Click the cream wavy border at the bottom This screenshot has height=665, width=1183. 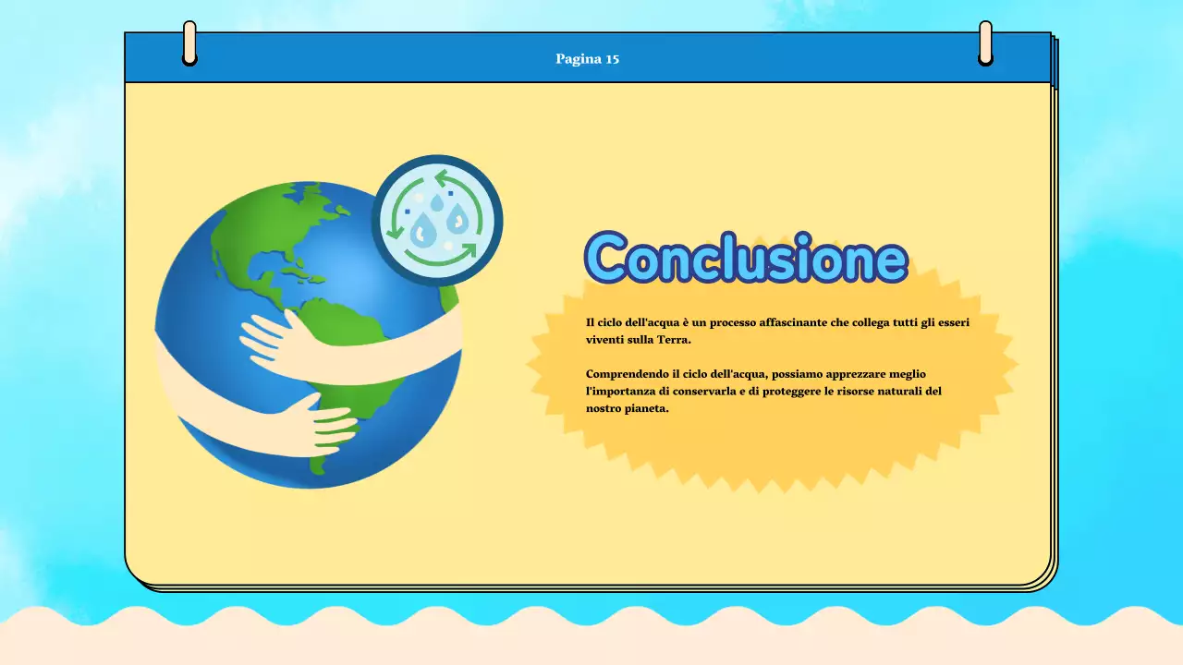[591, 637]
